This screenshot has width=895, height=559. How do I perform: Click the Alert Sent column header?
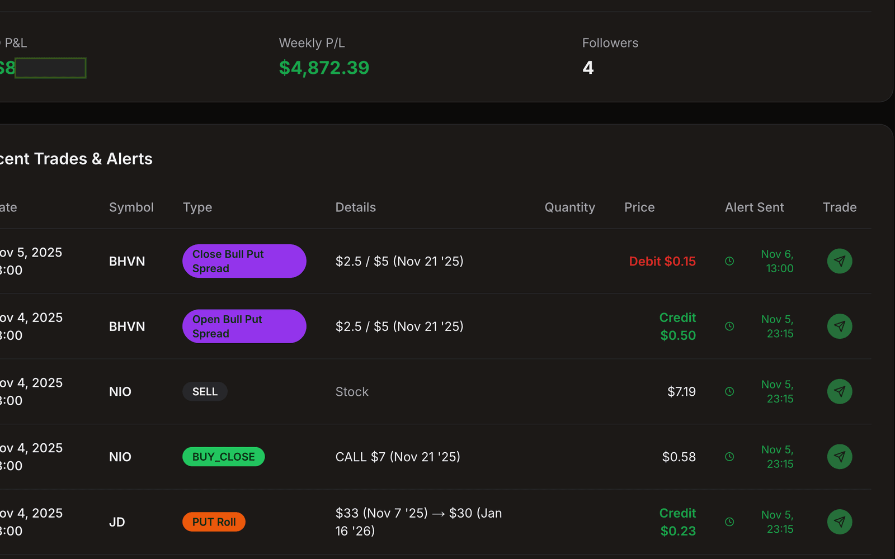tap(755, 207)
